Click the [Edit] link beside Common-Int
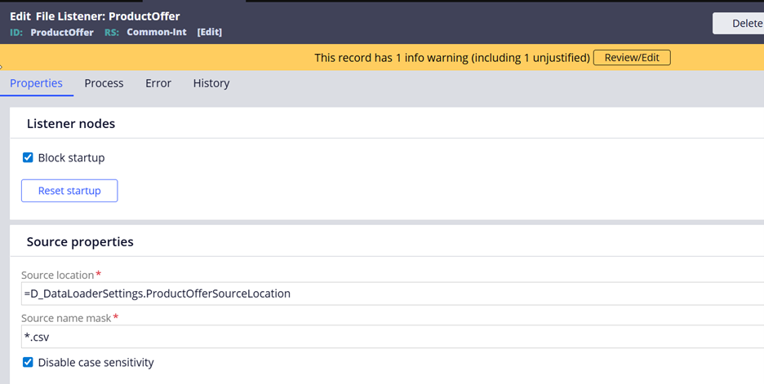Image resolution: width=764 pixels, height=384 pixels. pyautogui.click(x=210, y=33)
